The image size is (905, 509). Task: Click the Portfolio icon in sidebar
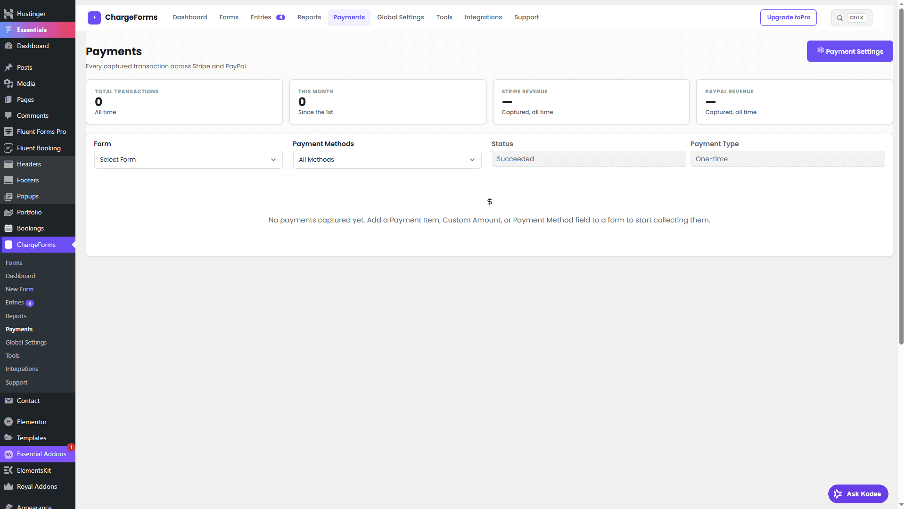click(x=8, y=212)
